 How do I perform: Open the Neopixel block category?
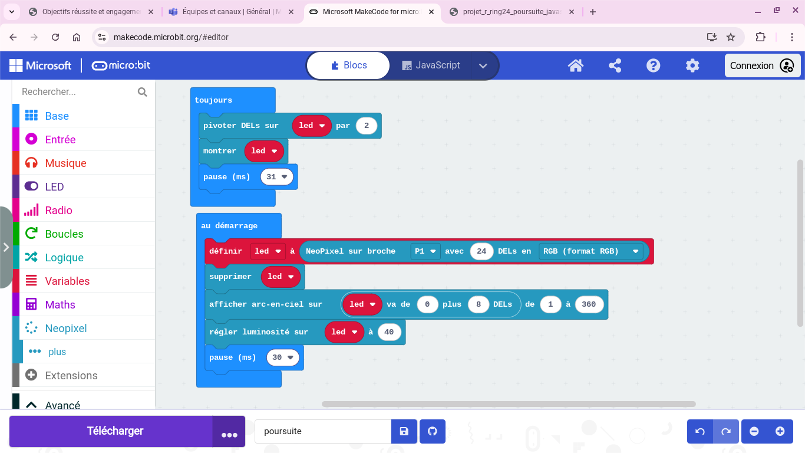pos(84,328)
